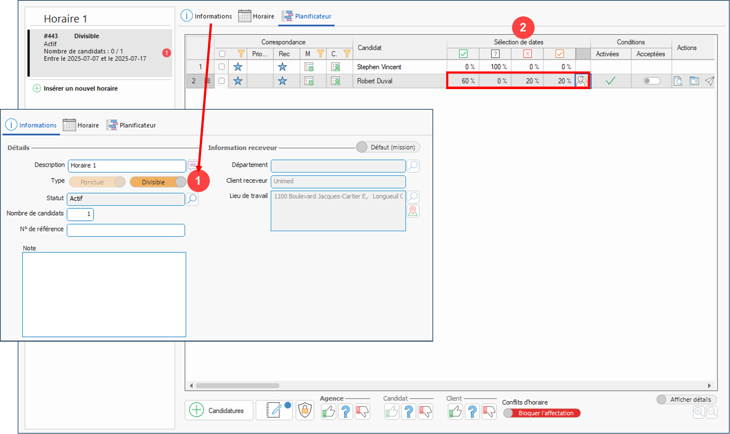Click the Client thumbs down icon
Screen dimensions: 730x434
point(489,411)
